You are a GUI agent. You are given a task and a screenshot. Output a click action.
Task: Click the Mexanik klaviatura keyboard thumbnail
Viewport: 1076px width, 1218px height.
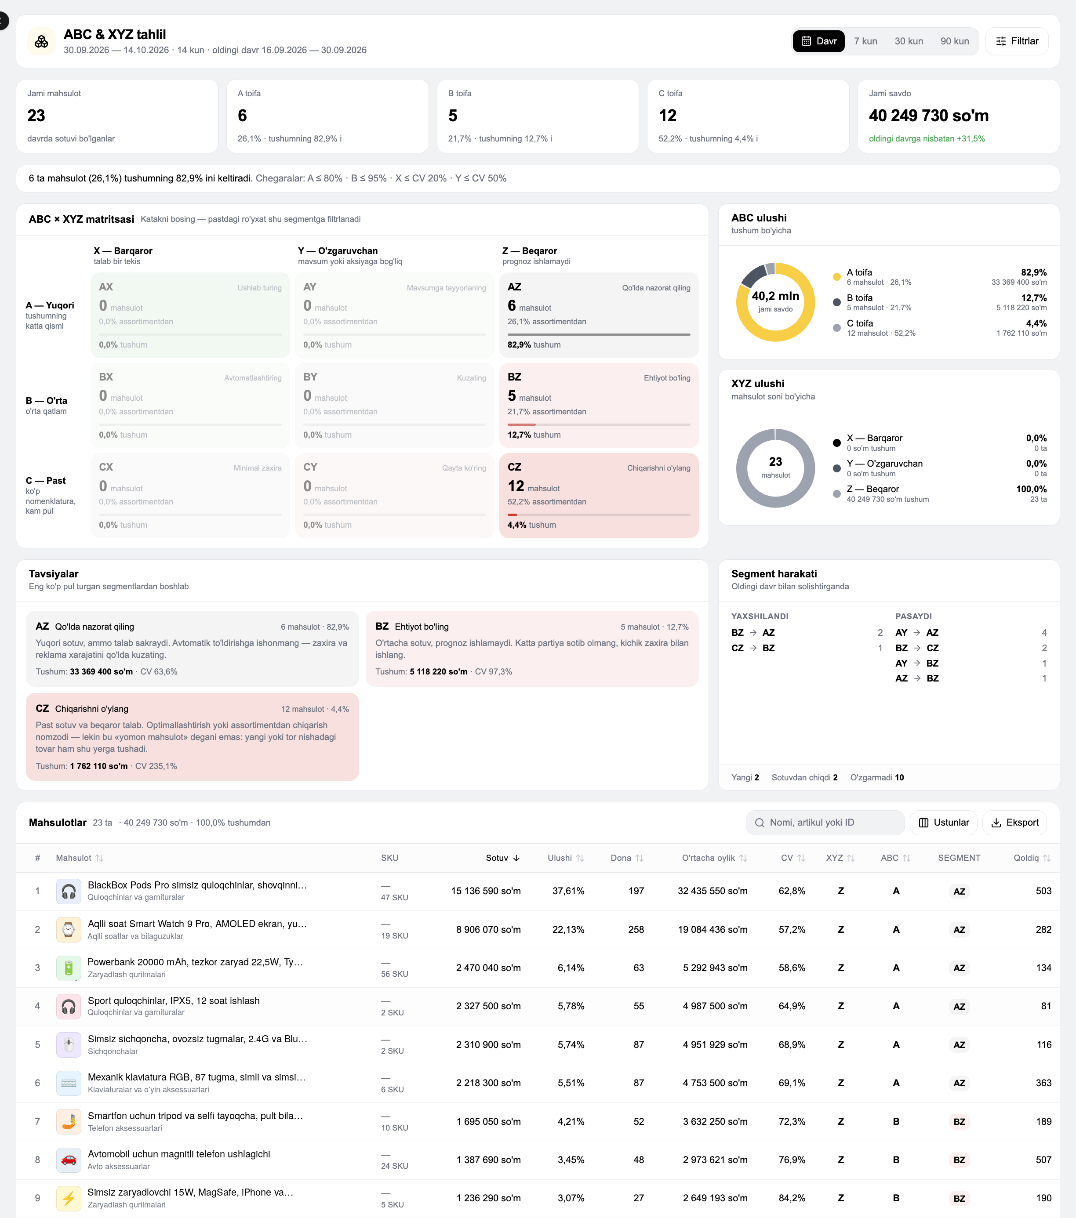click(69, 1083)
